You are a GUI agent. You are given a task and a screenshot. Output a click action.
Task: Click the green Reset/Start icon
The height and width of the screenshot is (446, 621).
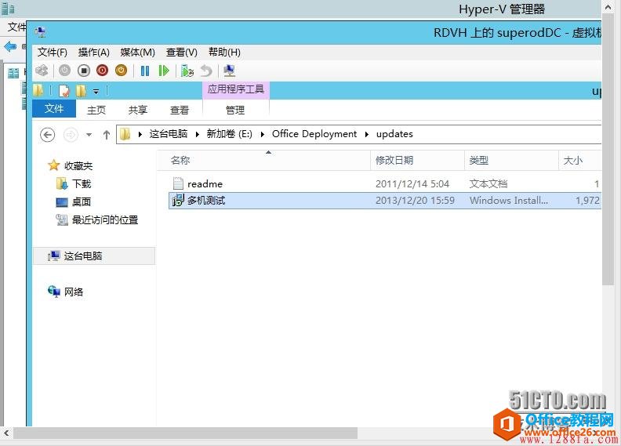(164, 71)
